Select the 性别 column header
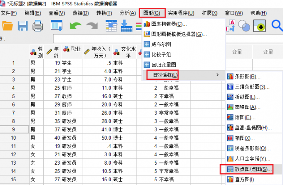283x185 pixels. coord(37,52)
